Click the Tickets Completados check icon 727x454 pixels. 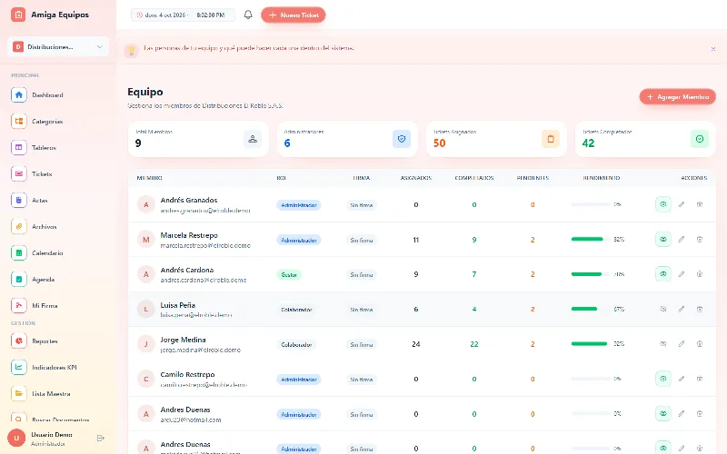click(x=700, y=139)
